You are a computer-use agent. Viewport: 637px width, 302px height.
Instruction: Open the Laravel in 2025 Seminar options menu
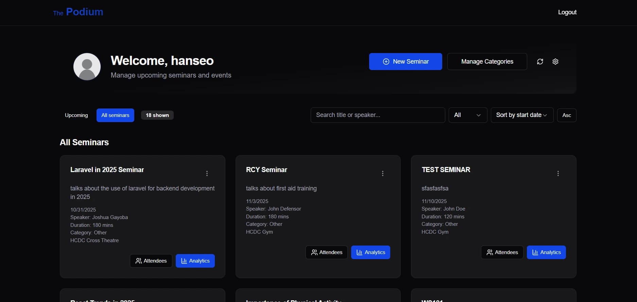(207, 173)
